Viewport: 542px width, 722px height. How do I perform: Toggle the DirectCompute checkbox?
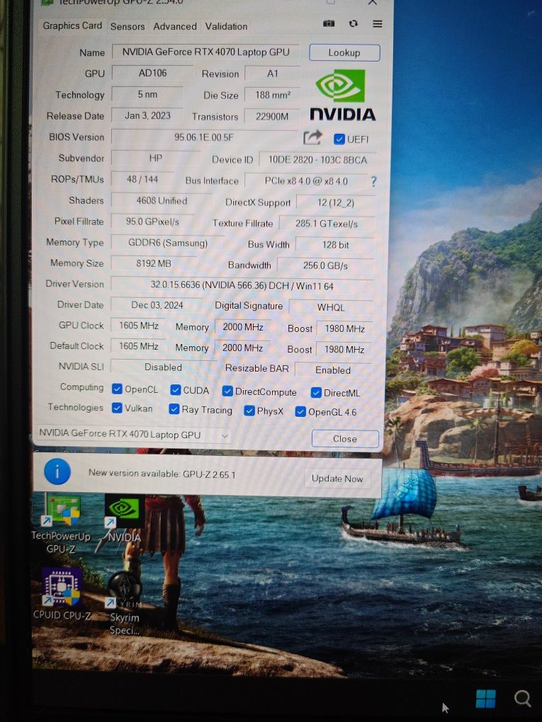pyautogui.click(x=227, y=391)
